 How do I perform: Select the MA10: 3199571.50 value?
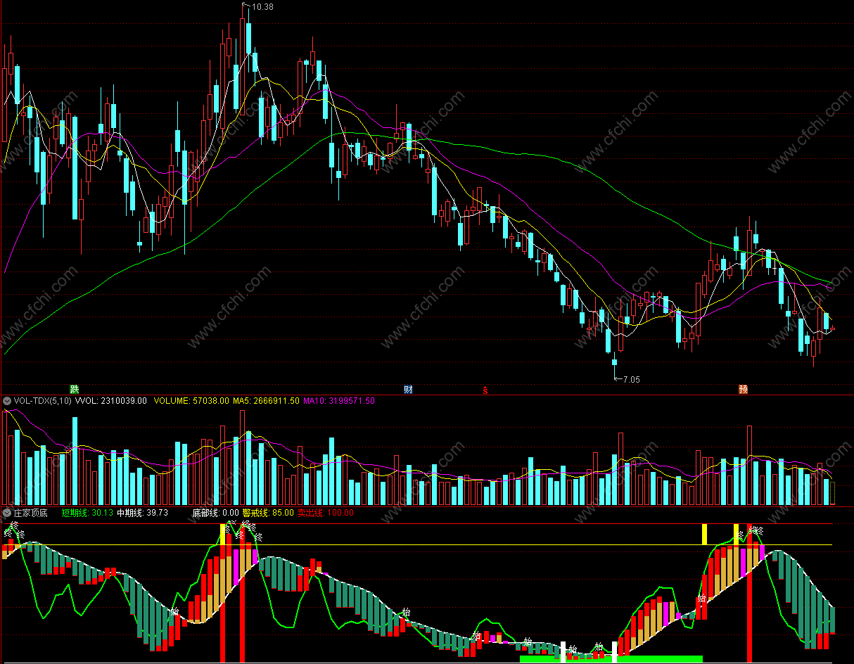click(339, 401)
